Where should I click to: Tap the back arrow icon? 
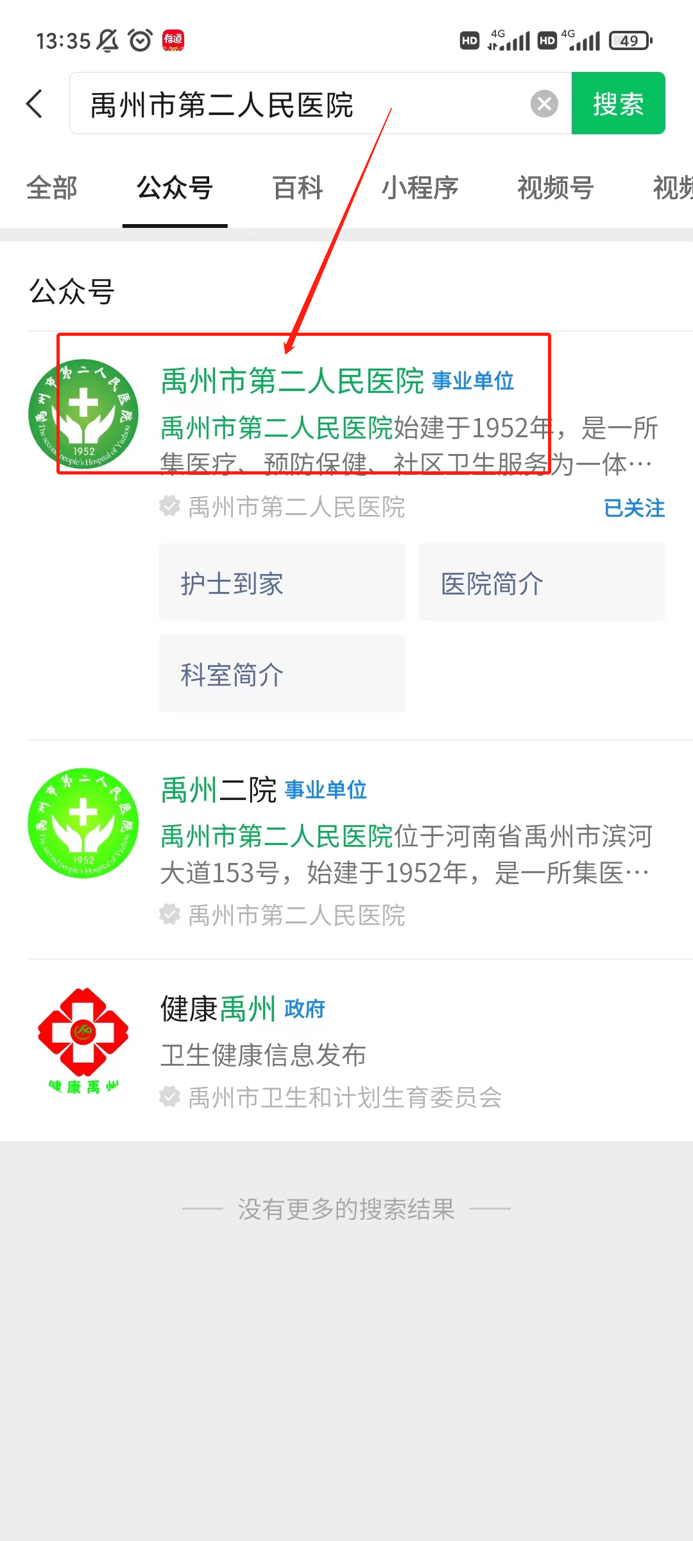[x=35, y=103]
